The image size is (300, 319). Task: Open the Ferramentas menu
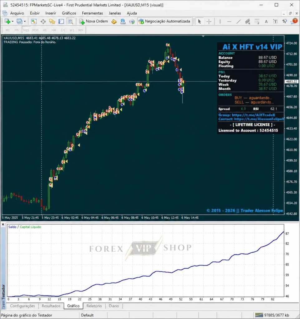pos(92,13)
